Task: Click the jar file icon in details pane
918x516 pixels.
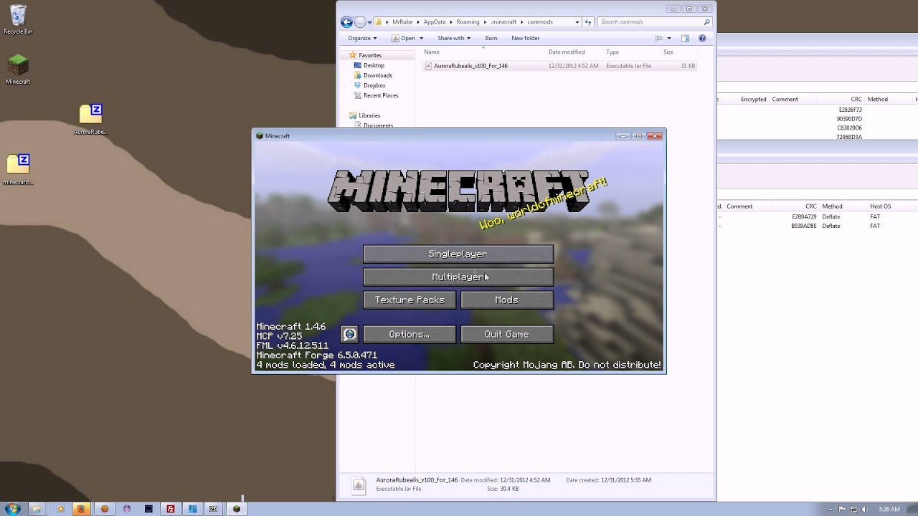Action: click(x=359, y=485)
